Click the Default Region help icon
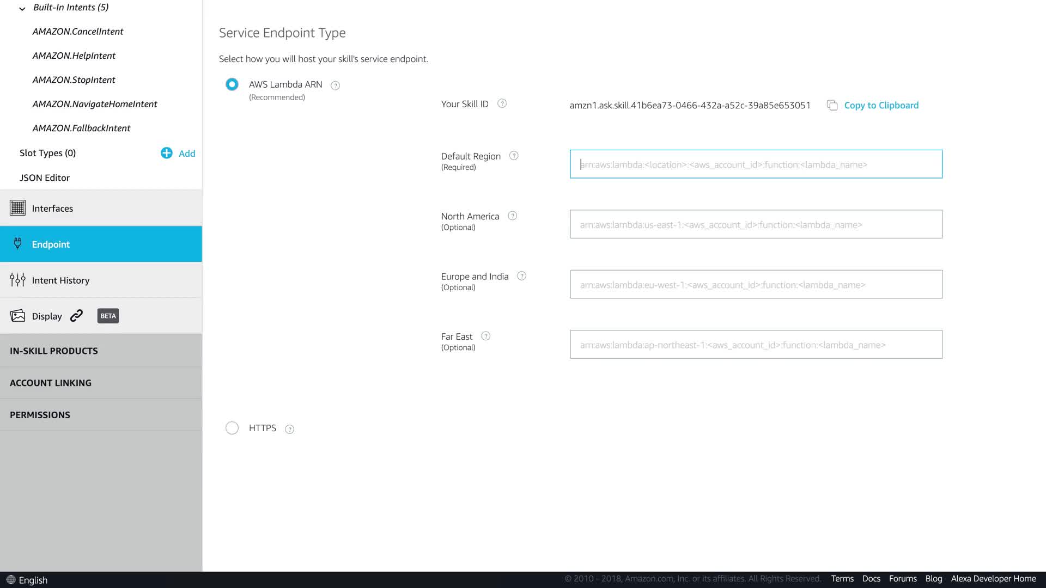The width and height of the screenshot is (1046, 588). point(514,156)
